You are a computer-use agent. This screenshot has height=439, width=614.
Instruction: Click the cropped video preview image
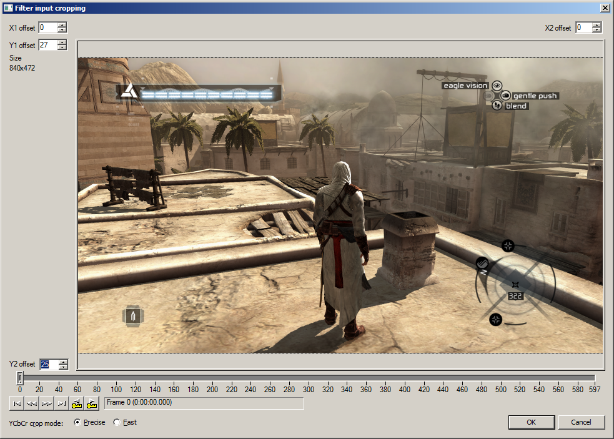340,205
